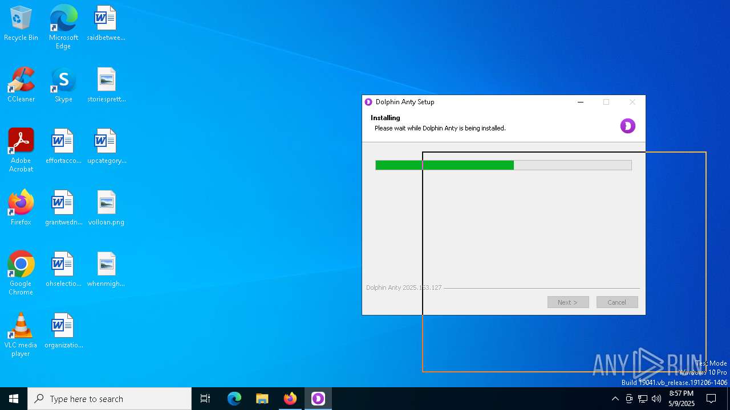The width and height of the screenshot is (730, 410).
Task: Select the VLC media player shortcut
Action: pyautogui.click(x=21, y=335)
